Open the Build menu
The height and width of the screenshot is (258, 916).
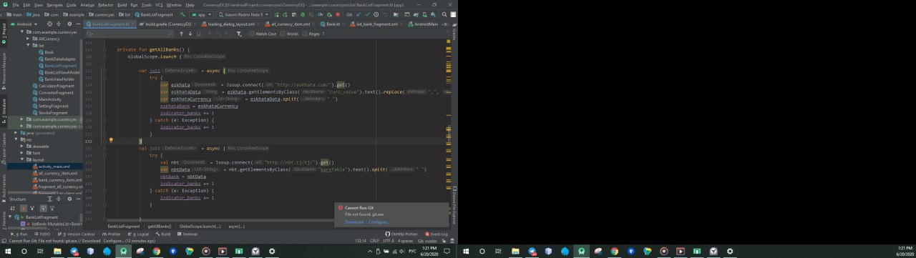coord(122,5)
